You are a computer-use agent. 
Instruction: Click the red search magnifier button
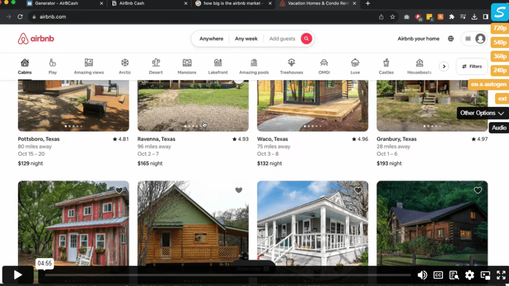(x=306, y=39)
